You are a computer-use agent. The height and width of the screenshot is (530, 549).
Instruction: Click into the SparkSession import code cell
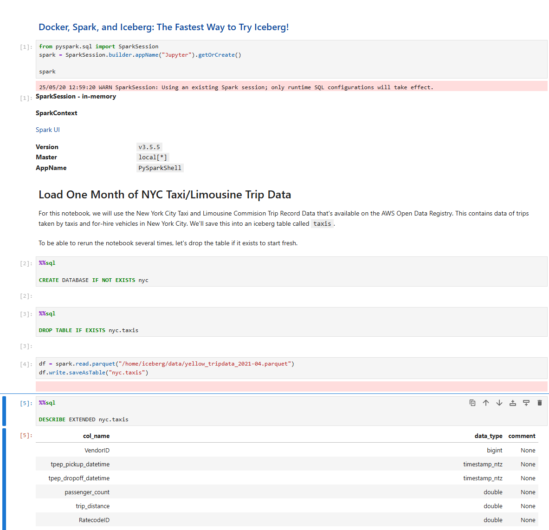[x=278, y=59]
